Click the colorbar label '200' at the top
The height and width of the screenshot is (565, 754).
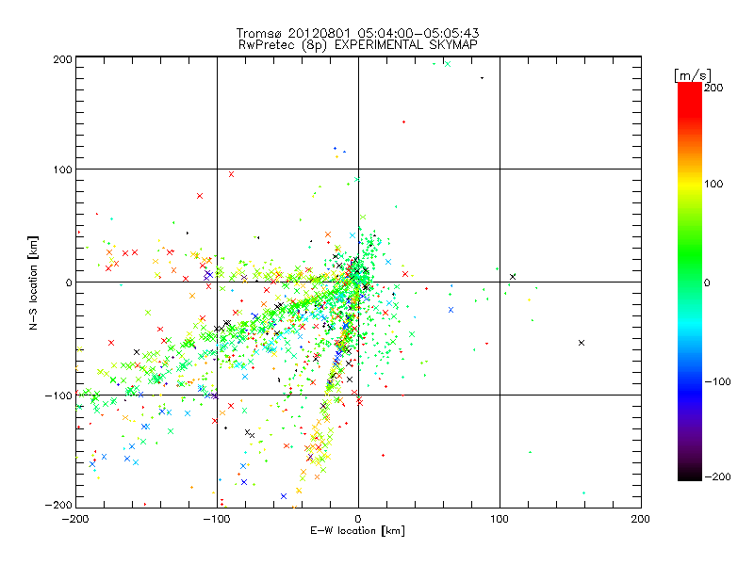[713, 88]
